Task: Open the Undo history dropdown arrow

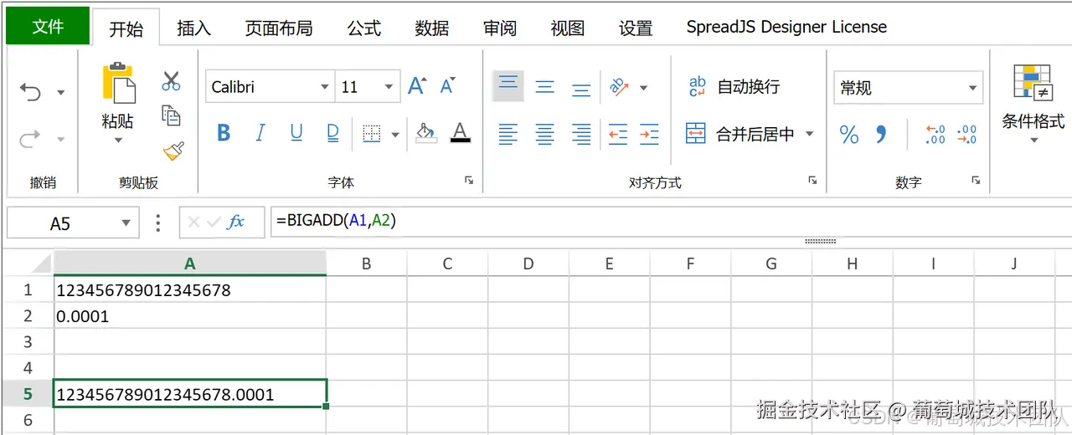Action: (x=60, y=93)
